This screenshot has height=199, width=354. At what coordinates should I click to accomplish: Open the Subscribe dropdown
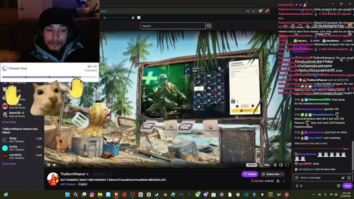[x=272, y=174]
